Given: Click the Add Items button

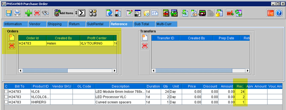Looking at the screenshot, I should (64, 13).
